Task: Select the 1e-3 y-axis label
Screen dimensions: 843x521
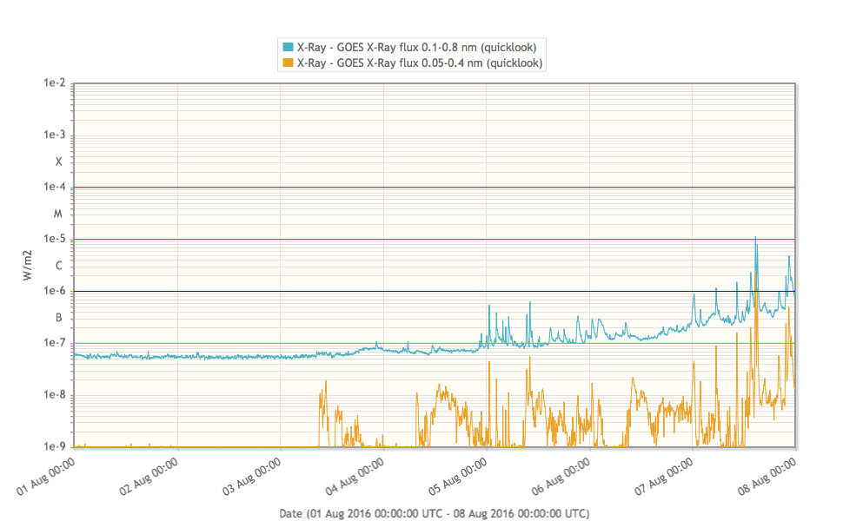Action: point(54,135)
